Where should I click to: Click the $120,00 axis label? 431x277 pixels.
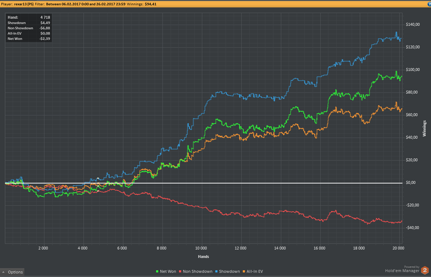(413, 47)
